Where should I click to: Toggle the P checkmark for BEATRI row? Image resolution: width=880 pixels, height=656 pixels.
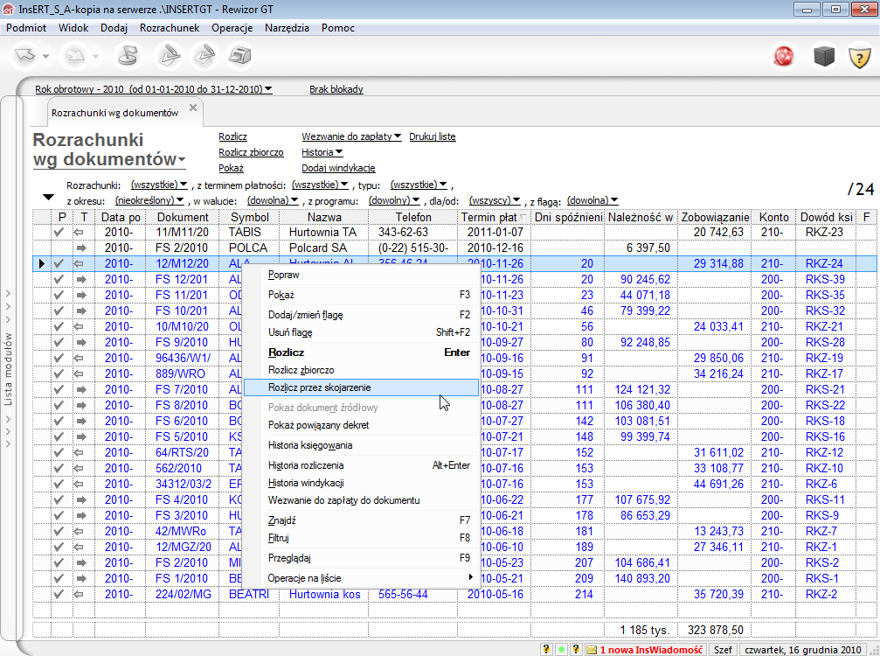click(x=59, y=594)
